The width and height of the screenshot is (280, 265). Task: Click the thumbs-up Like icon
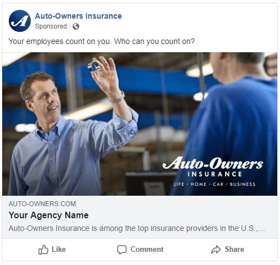43,250
